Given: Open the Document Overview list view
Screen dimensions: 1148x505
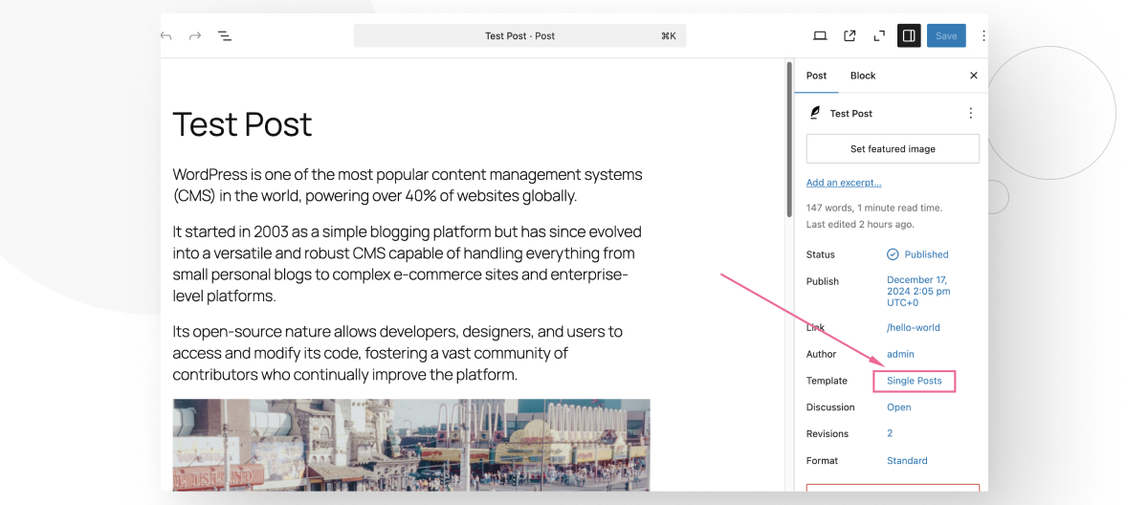Looking at the screenshot, I should 225,36.
